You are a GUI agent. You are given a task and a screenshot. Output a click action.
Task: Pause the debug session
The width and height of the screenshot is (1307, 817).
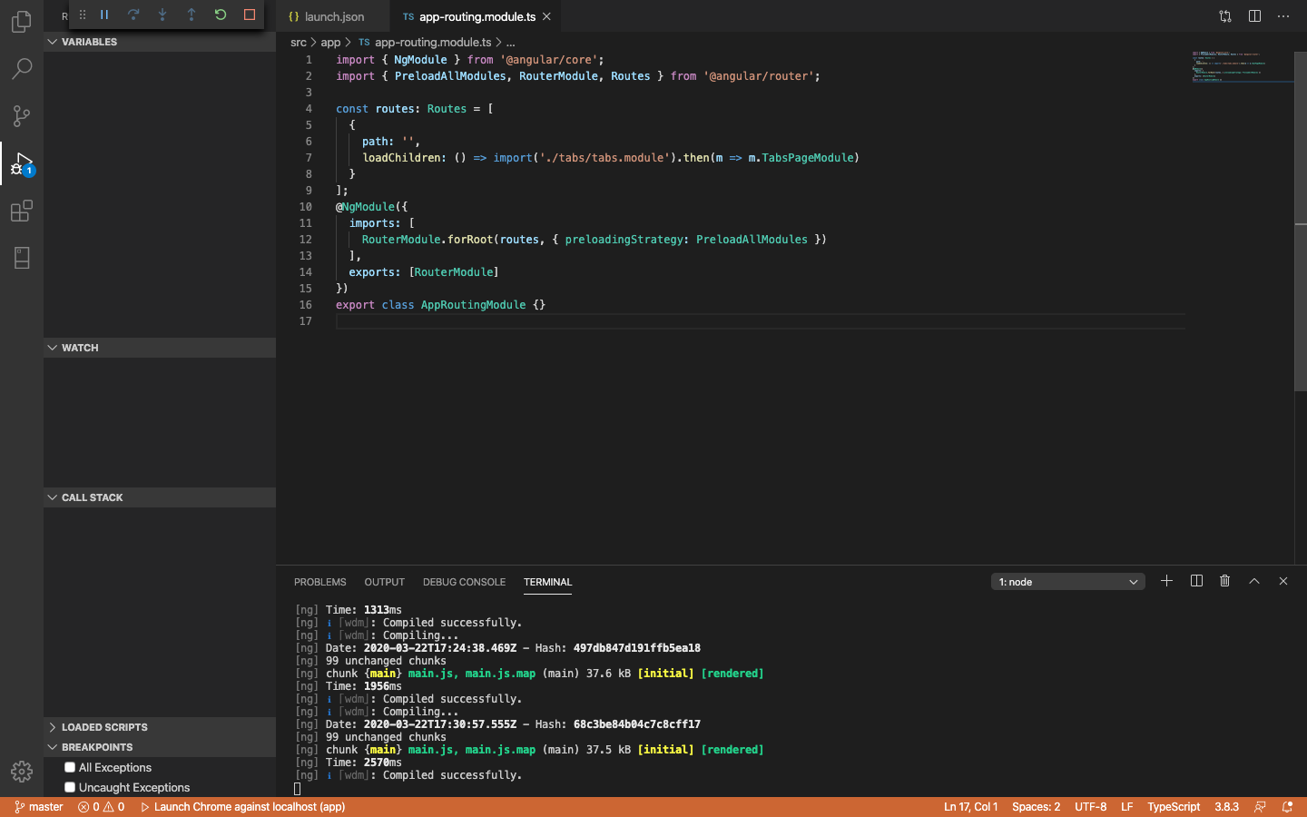(x=104, y=15)
